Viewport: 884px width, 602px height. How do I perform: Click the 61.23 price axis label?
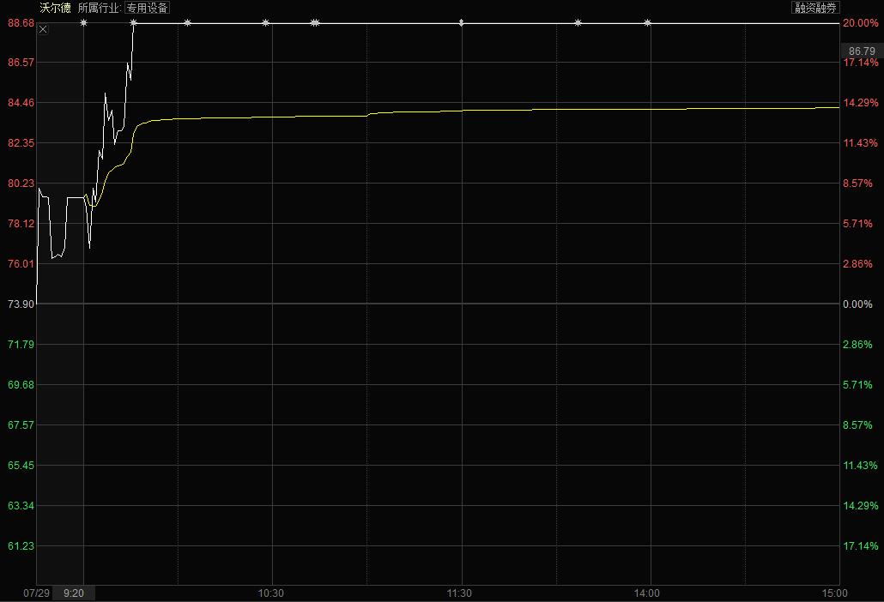click(x=21, y=545)
